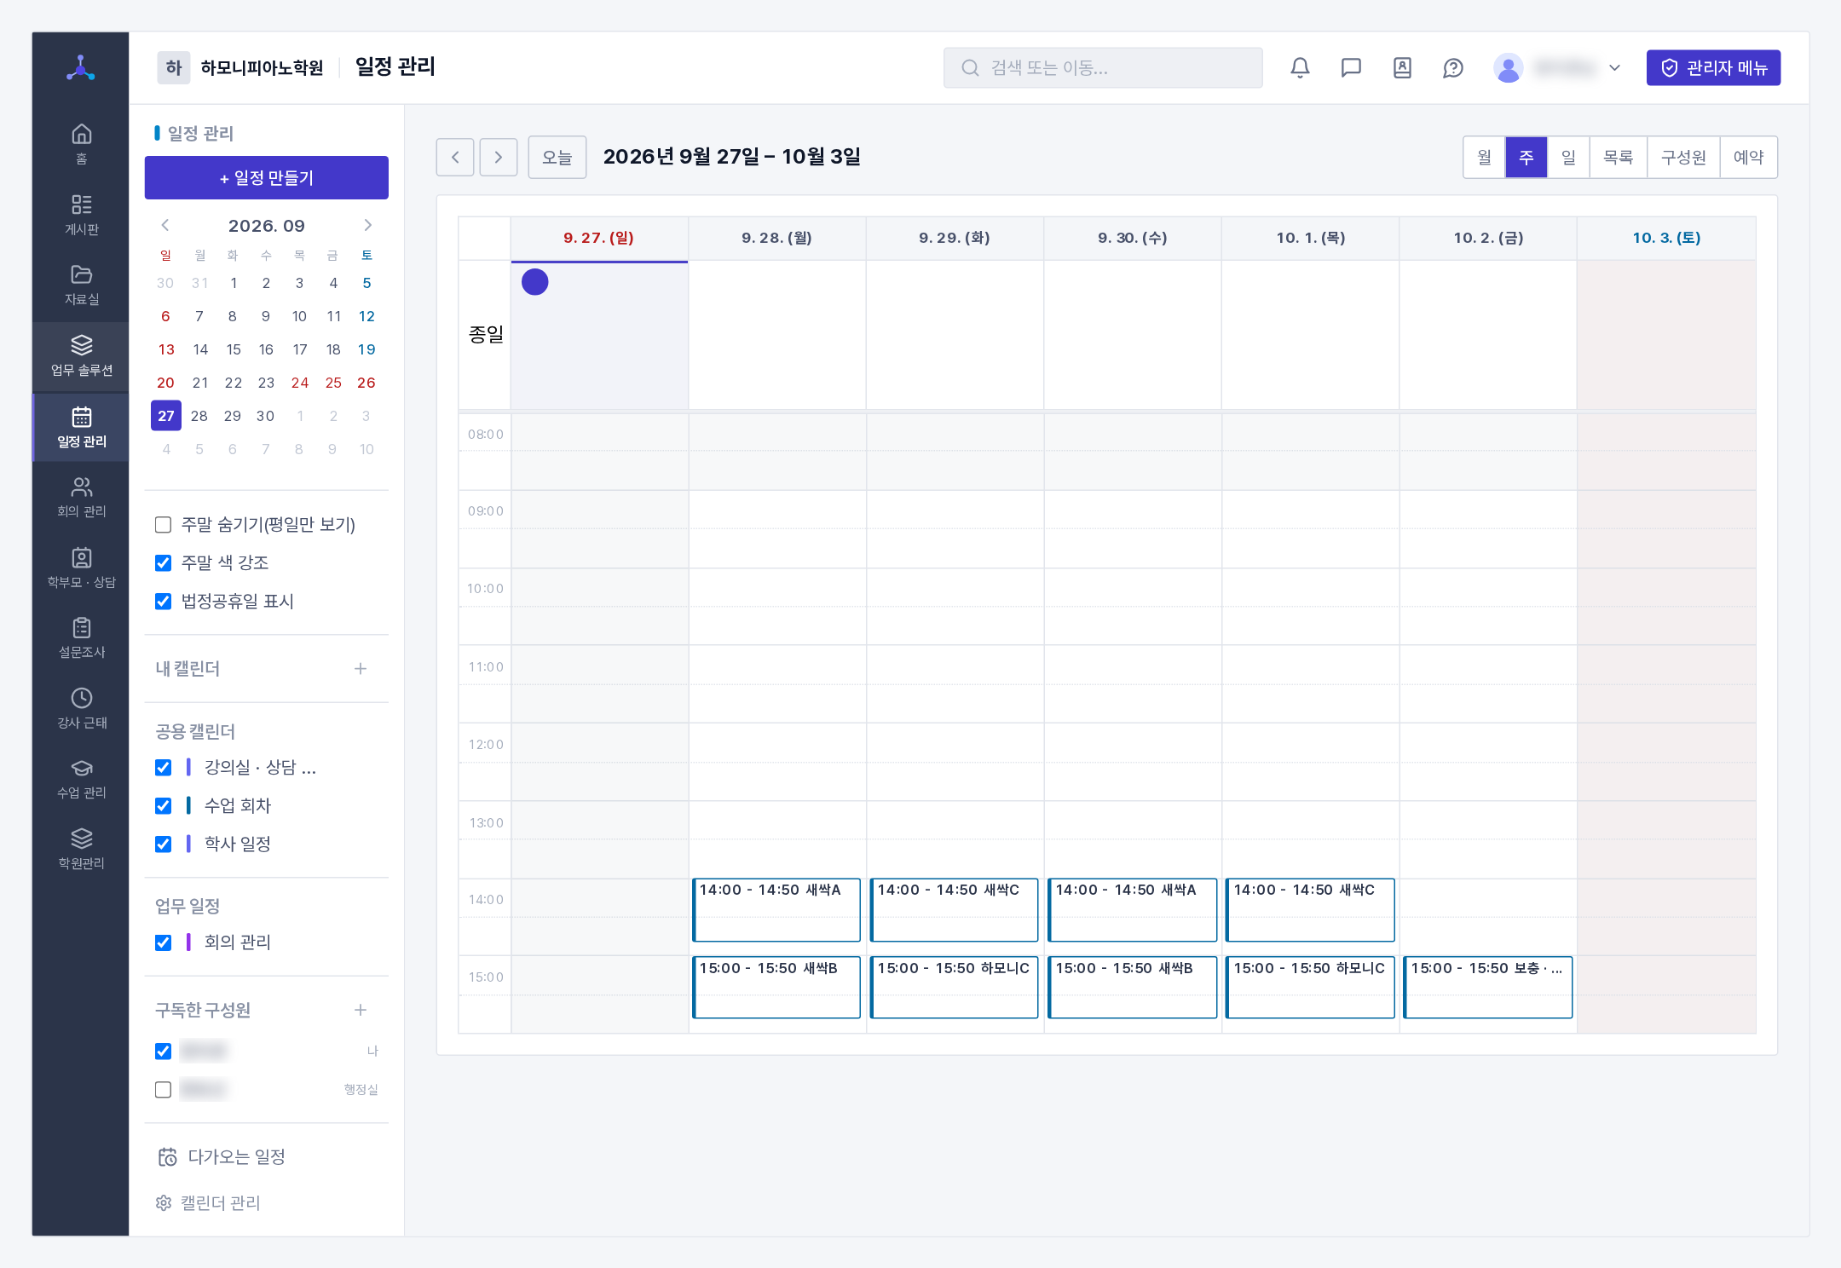Open the chat message icon in header

pyautogui.click(x=1351, y=67)
